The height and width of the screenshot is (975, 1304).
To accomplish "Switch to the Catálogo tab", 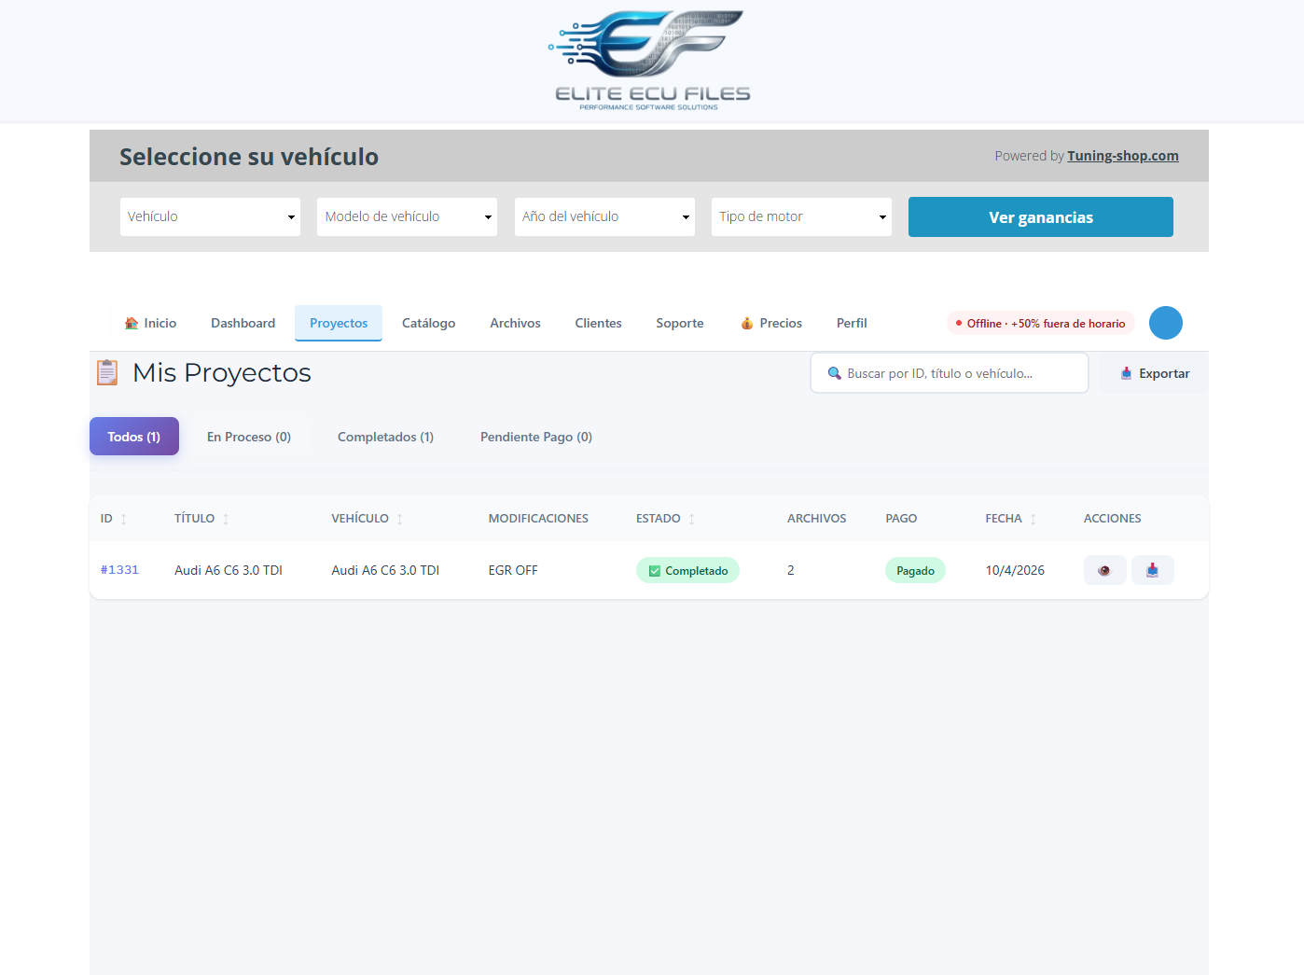I will tap(428, 323).
